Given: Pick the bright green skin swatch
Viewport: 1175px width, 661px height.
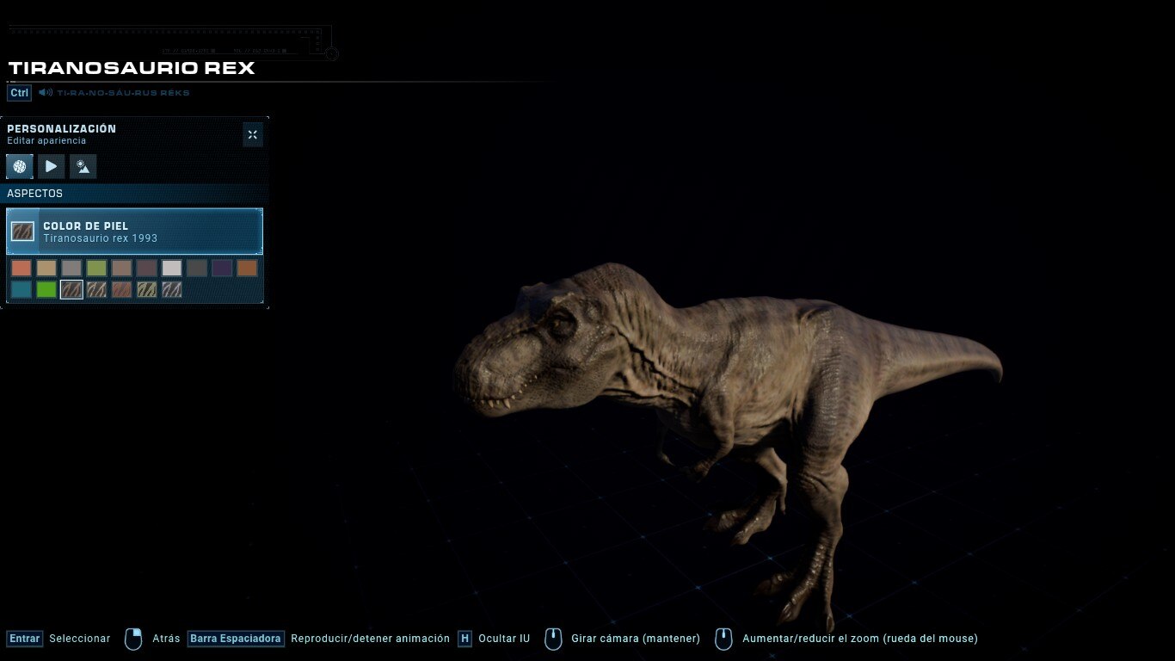Looking at the screenshot, I should 46,289.
